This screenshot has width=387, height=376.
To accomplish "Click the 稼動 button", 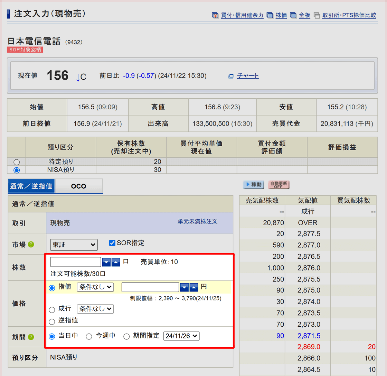I will (254, 185).
